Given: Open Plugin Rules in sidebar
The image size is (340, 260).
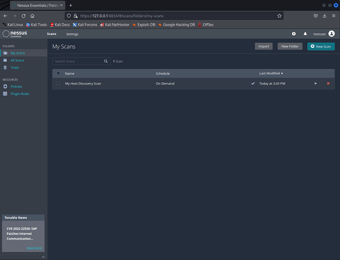Looking at the screenshot, I should pos(19,94).
